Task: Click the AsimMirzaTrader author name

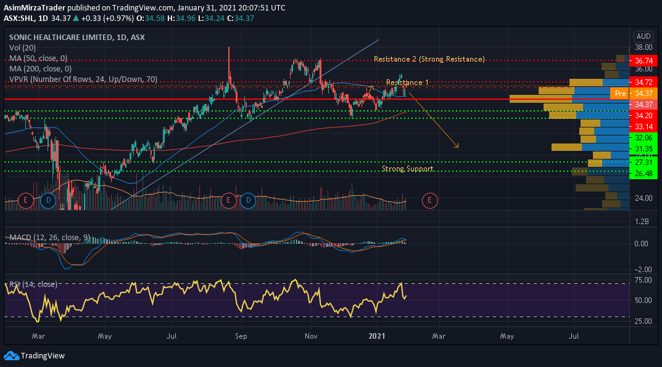Action: (35, 7)
